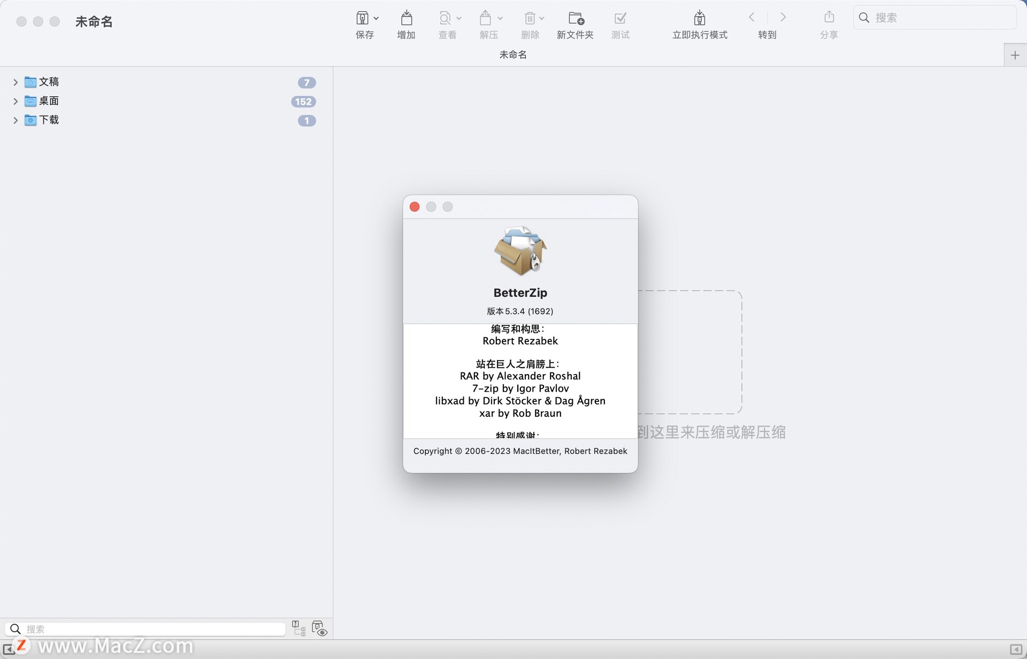Image resolution: width=1027 pixels, height=659 pixels.
Task: Click the toolbar search field
Action: [934, 18]
